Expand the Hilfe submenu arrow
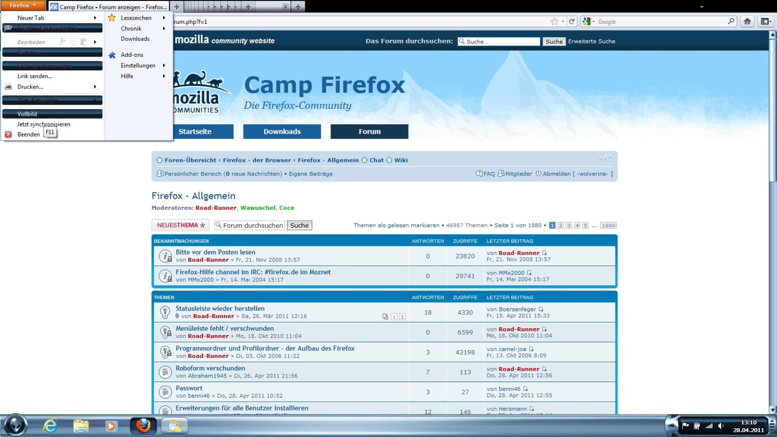Image resolution: width=777 pixels, height=437 pixels. click(164, 76)
